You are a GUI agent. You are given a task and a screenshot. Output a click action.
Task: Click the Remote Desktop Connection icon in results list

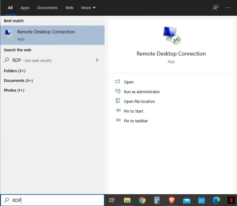[x=9, y=34]
